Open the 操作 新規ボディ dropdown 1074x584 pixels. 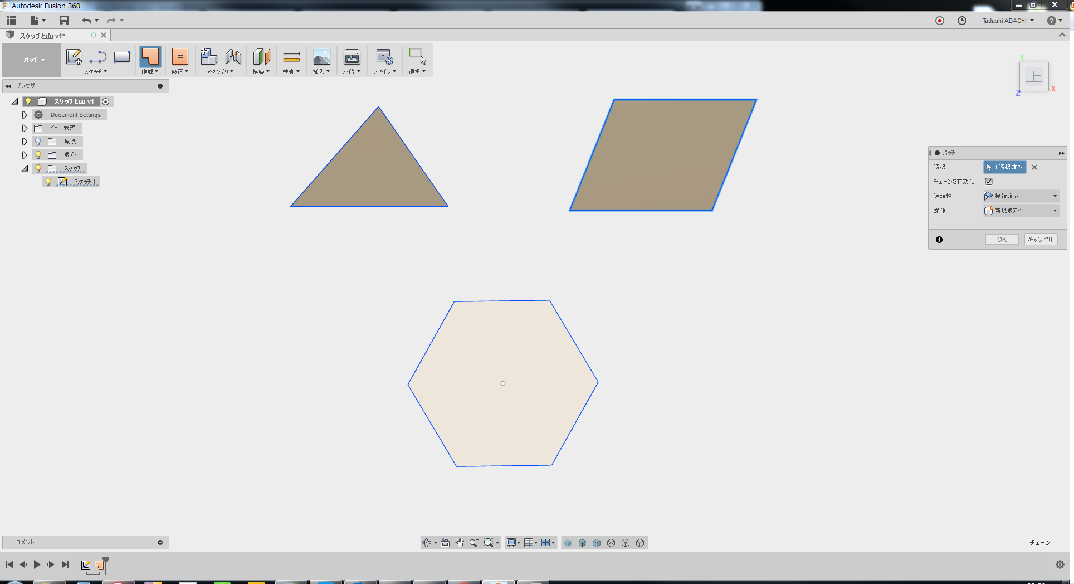click(x=1021, y=211)
